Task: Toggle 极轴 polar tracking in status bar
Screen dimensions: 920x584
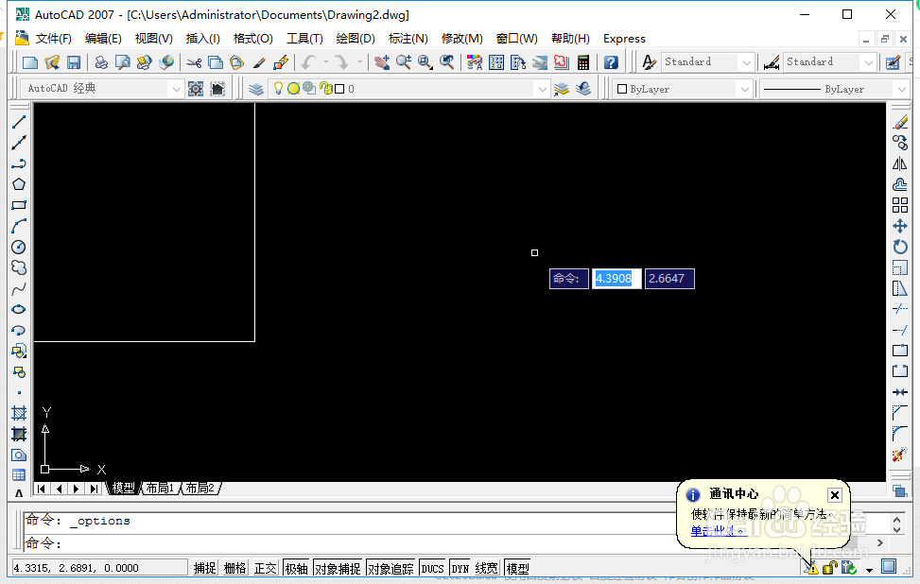Action: [x=296, y=568]
